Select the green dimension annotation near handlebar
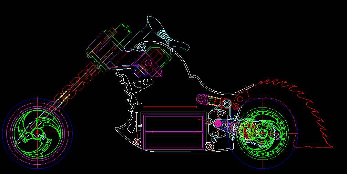The height and width of the screenshot is (174, 347). pyautogui.click(x=126, y=29)
